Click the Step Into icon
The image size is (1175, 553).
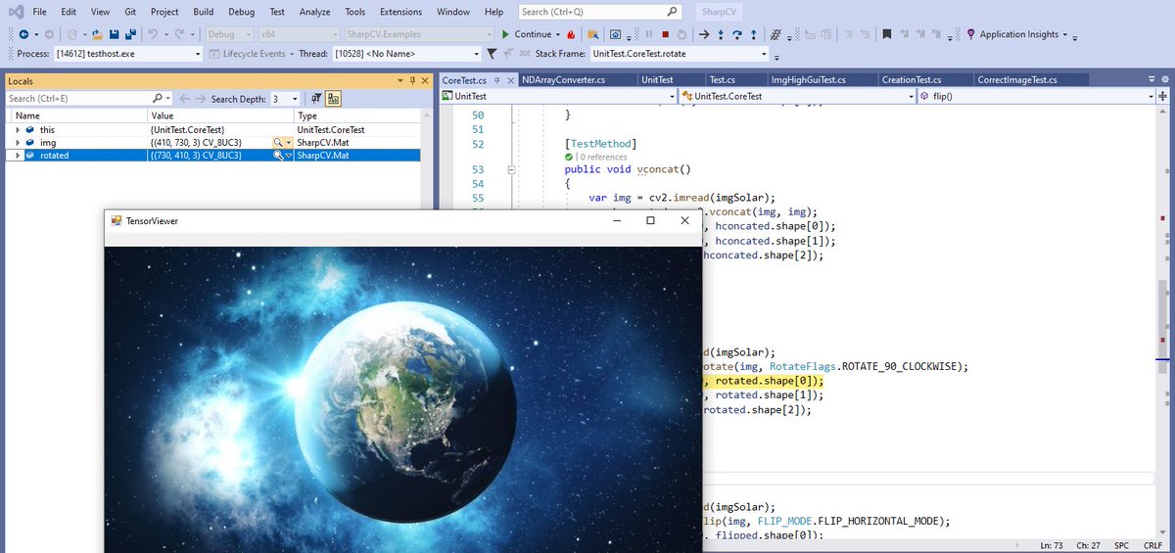coord(722,34)
